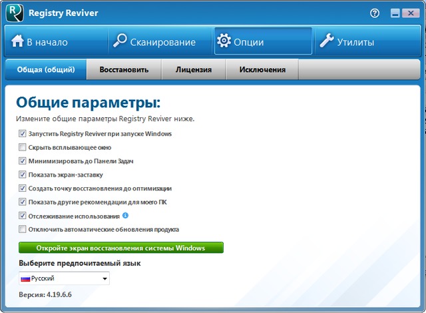Click the home icon in navigation bar
This screenshot has width=426, height=313.
pos(17,42)
